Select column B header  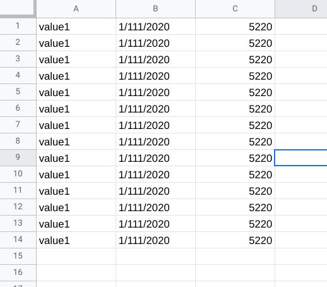[155, 9]
